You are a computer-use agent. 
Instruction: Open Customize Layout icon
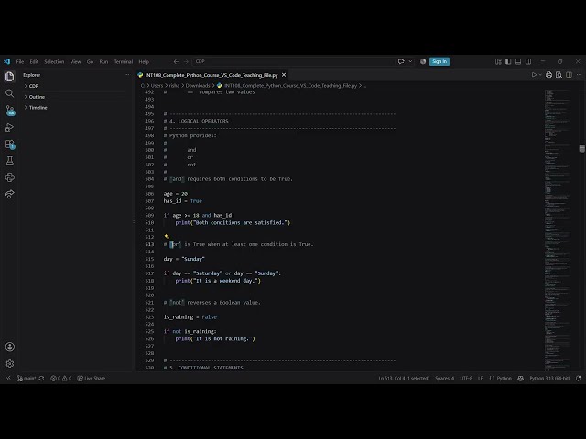click(498, 61)
